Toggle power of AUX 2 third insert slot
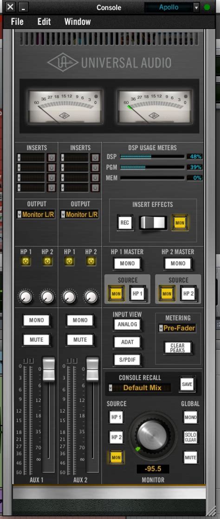Viewport: 220px width, 519px height. 95,178
